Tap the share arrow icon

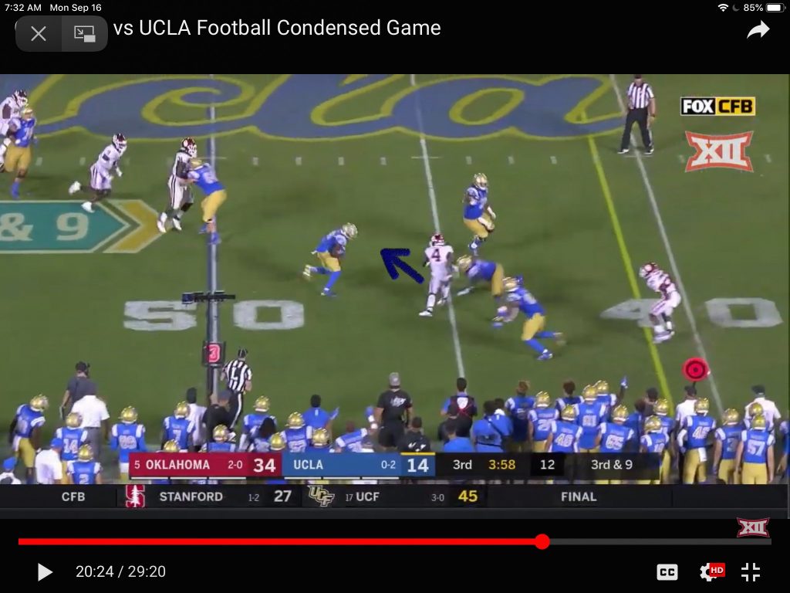(x=758, y=30)
